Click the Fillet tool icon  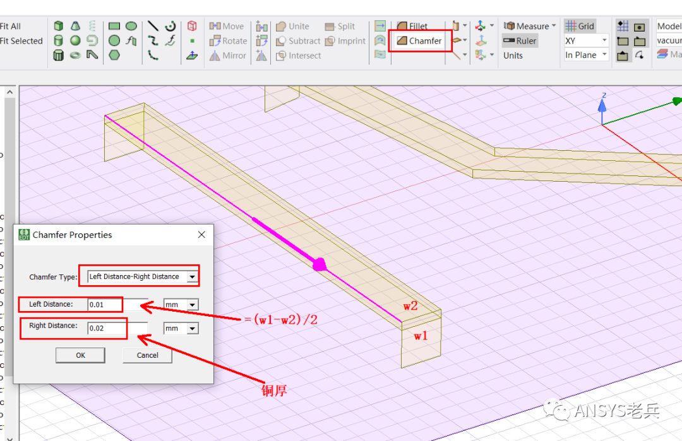coord(402,26)
